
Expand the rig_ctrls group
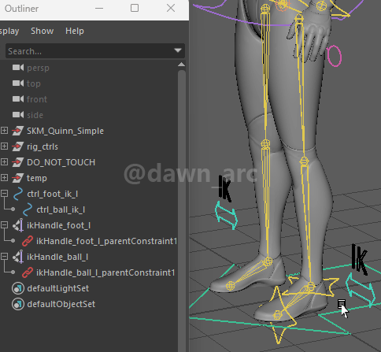click(4, 146)
